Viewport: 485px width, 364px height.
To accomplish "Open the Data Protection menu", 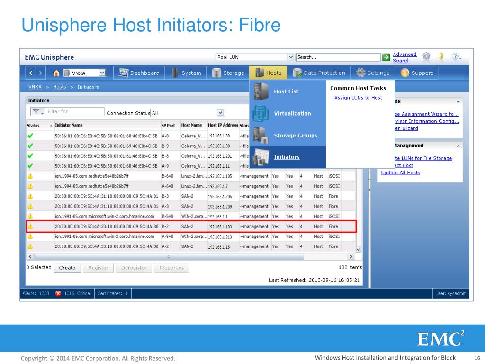I will pyautogui.click(x=319, y=73).
